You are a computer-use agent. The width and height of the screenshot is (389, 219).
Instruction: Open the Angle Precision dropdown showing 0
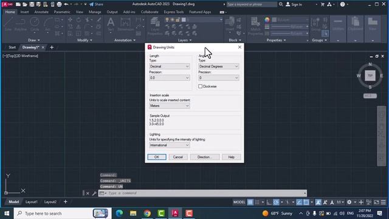(x=219, y=78)
